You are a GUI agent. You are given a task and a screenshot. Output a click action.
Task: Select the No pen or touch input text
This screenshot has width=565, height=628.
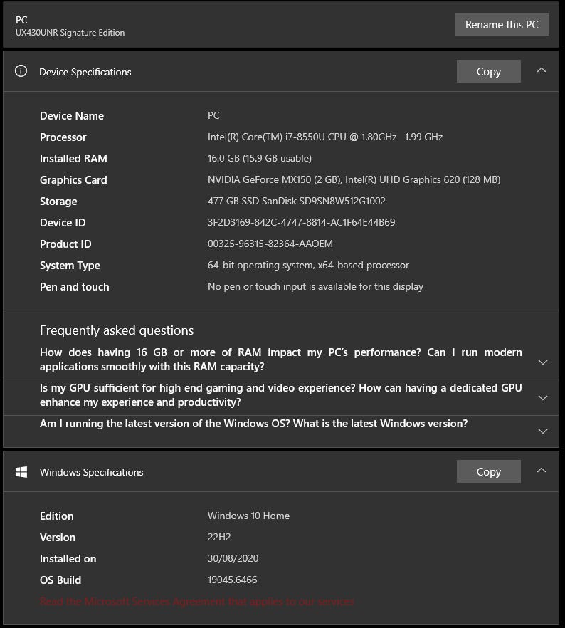coord(315,286)
